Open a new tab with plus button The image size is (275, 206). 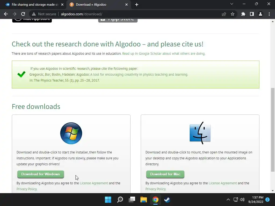137,5
